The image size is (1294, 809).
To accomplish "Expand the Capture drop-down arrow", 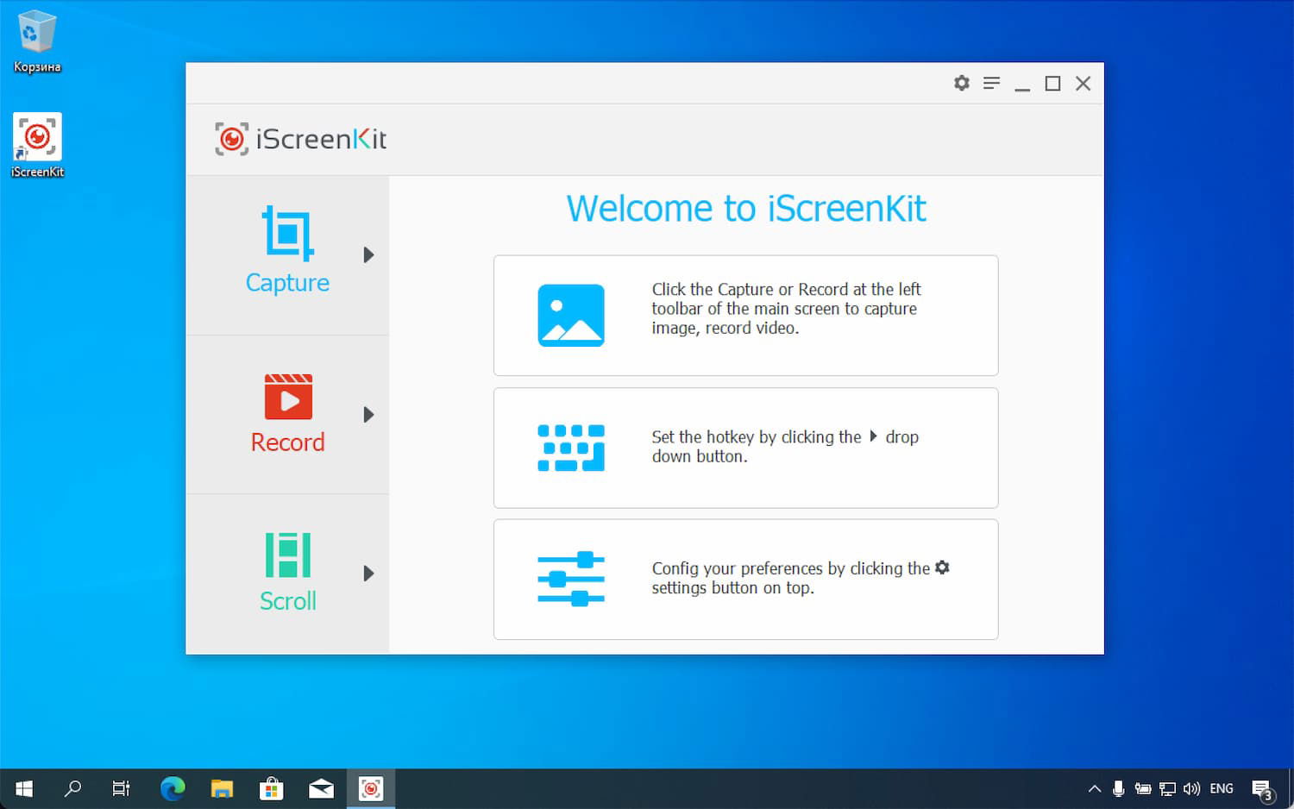I will (368, 254).
